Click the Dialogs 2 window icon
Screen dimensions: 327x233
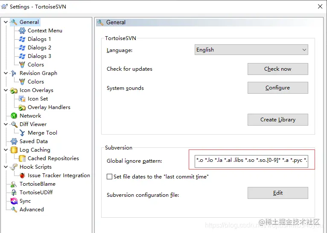tap(22, 48)
